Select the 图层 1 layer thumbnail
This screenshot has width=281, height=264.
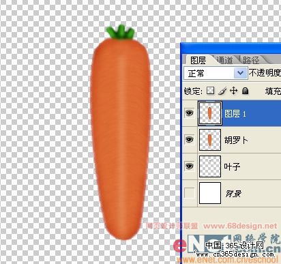(x=210, y=113)
